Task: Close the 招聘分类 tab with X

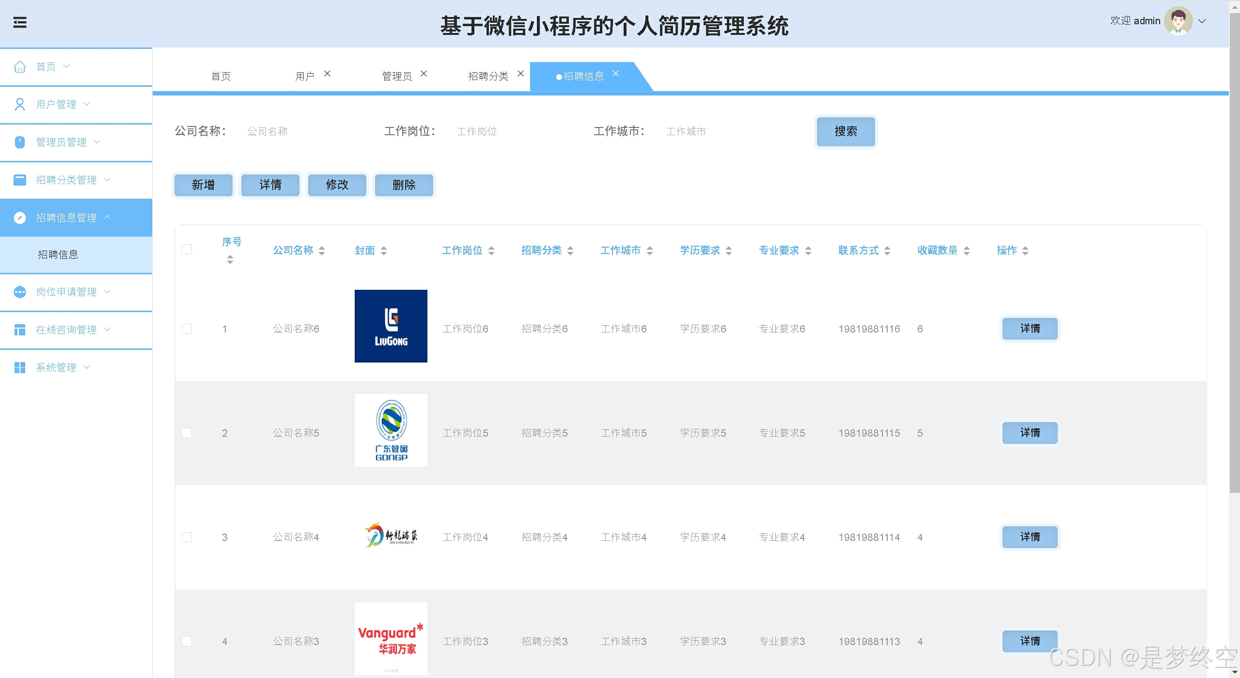Action: point(520,74)
